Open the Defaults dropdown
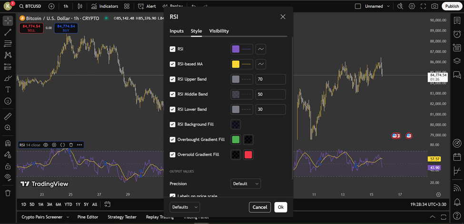Viewport: 464px width, 224px height. pos(185,207)
